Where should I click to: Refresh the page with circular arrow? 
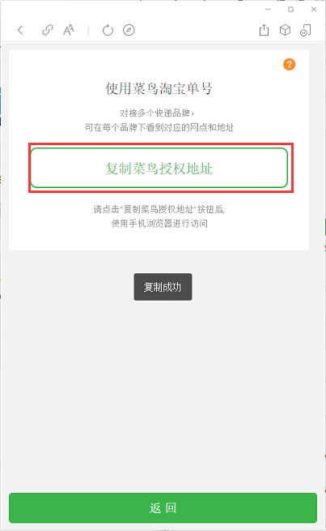(108, 30)
